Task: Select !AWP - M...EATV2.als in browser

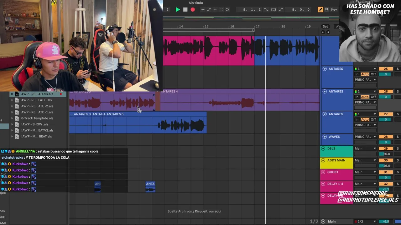Action: (37, 130)
